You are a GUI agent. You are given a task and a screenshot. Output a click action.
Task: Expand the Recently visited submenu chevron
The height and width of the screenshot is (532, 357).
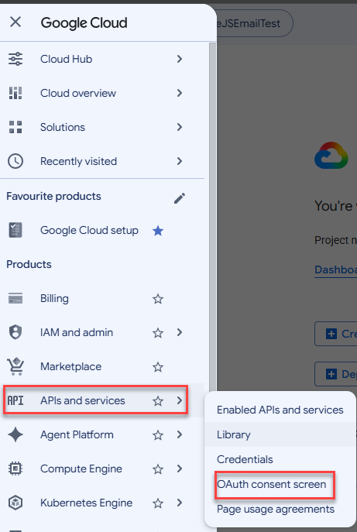pos(180,161)
